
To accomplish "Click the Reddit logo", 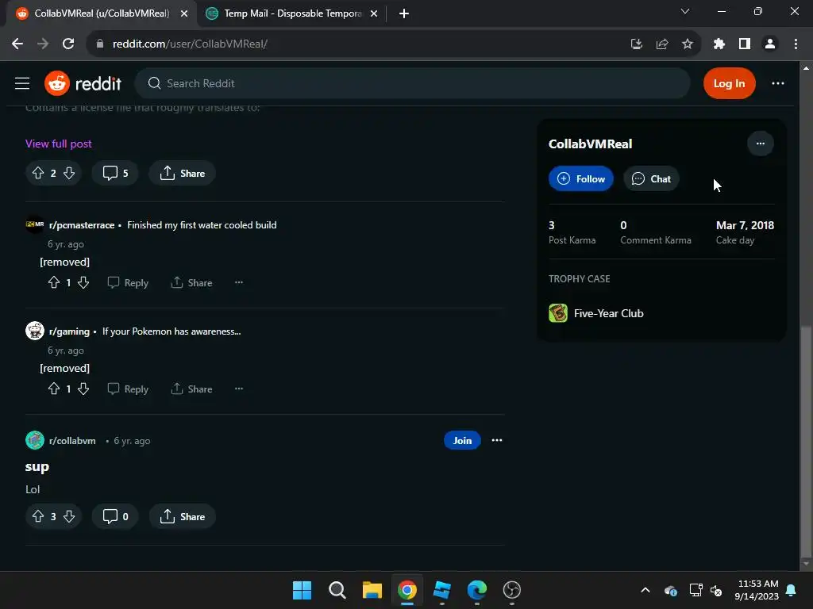I will [x=83, y=83].
